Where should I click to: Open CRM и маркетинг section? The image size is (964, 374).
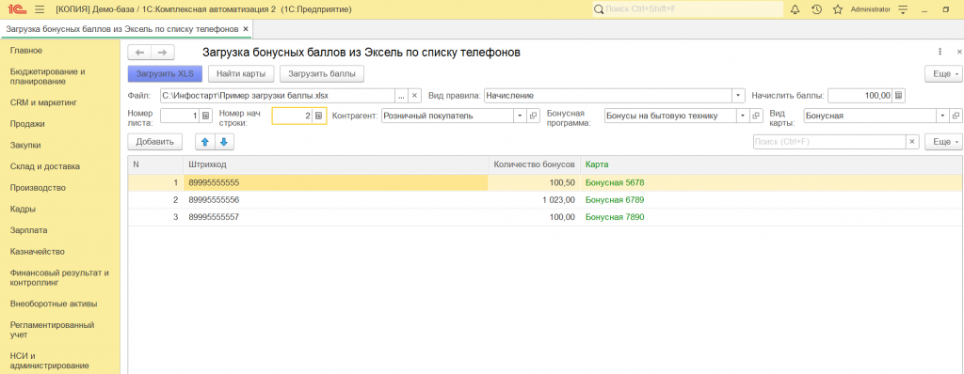tap(43, 101)
